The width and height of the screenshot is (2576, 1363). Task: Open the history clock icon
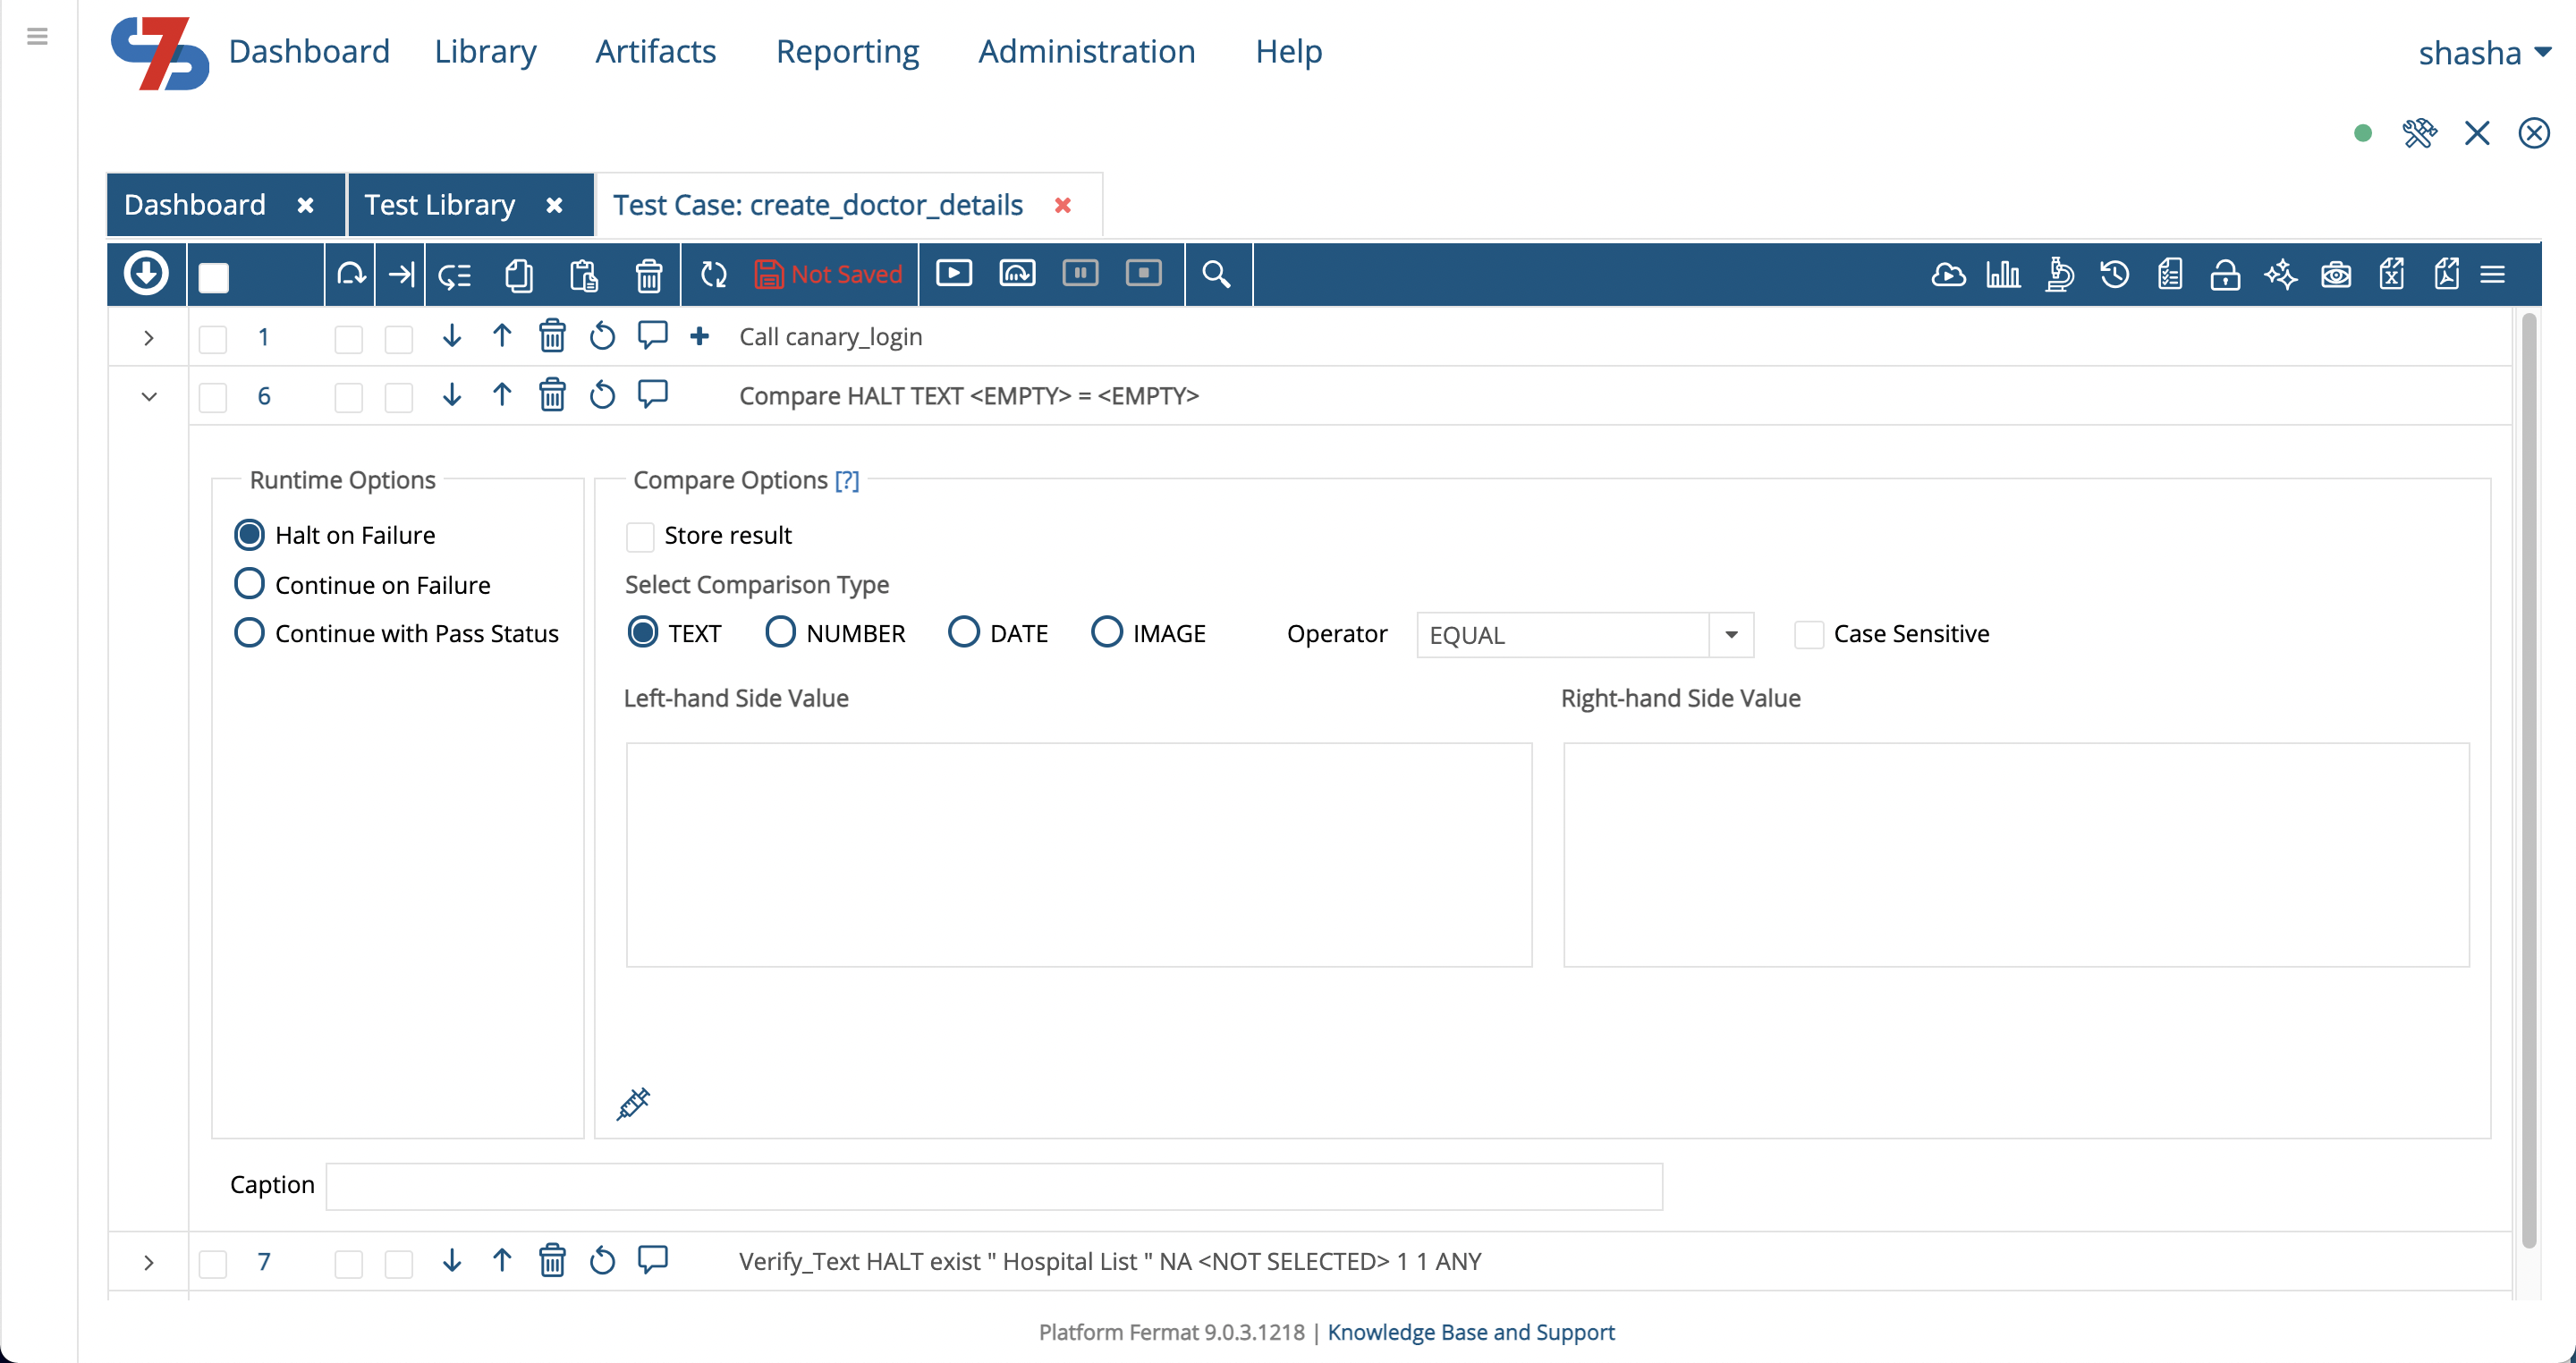pos(2114,274)
